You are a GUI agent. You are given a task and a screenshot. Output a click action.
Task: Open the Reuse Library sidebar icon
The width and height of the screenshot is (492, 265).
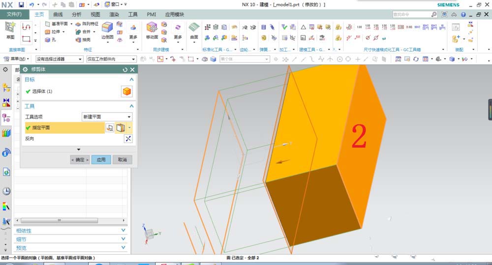(x=6, y=133)
